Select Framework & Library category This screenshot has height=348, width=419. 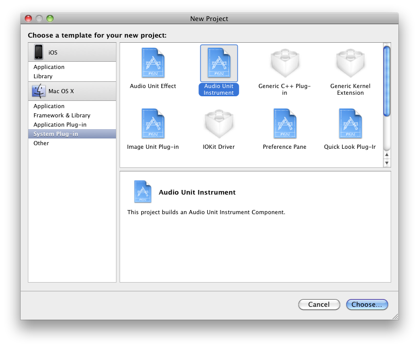72,115
